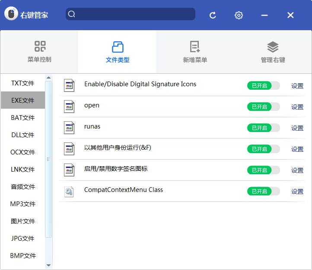Toggle the open entry switch
Image resolution: width=312 pixels, height=270 pixels.
[264, 107]
